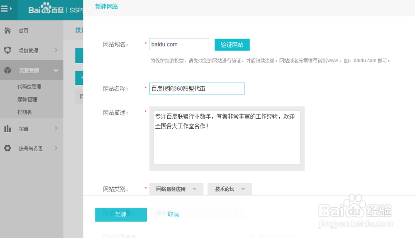Expand the 报告 chevron arrow
Screen dimensions: 415x238
(x=56, y=128)
